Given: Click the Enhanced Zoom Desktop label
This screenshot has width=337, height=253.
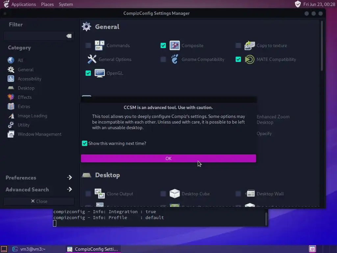Looking at the screenshot, I should [x=273, y=119].
